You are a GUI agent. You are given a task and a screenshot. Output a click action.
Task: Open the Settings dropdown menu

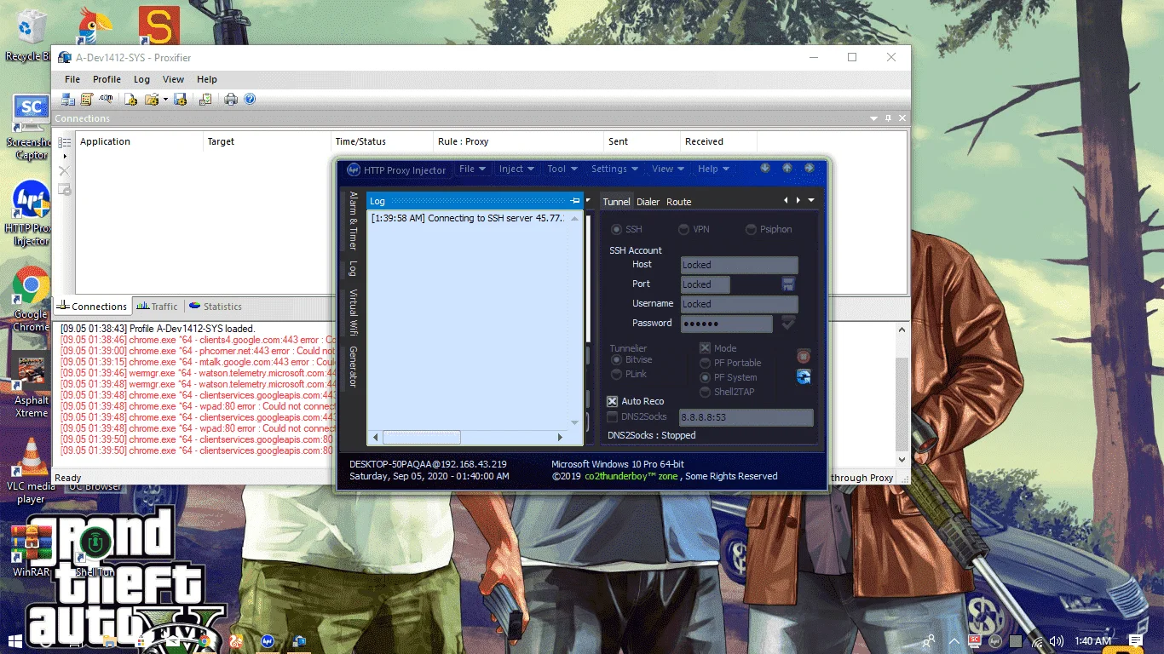click(x=614, y=169)
